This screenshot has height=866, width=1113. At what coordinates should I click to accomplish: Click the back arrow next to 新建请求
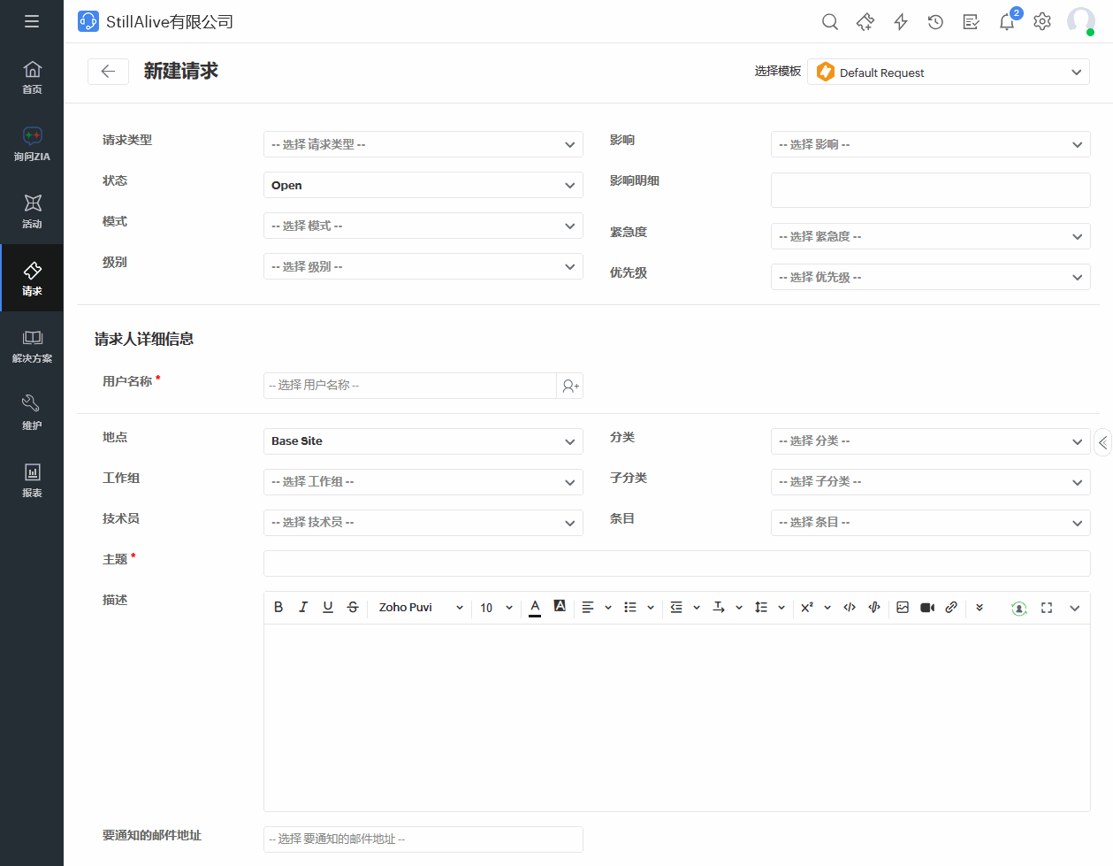coord(108,72)
